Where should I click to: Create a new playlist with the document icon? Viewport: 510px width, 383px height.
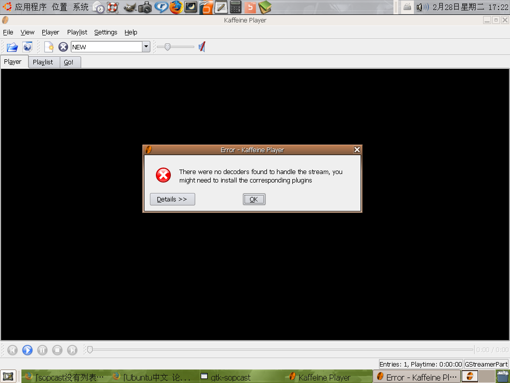click(49, 47)
